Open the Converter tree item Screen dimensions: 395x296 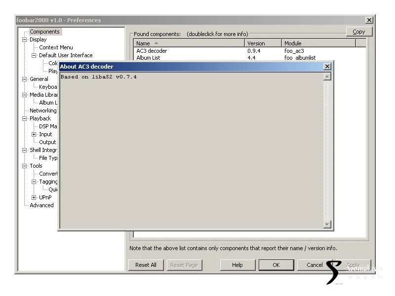tap(48, 174)
